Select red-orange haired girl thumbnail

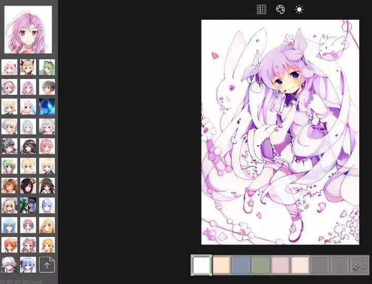pyautogui.click(x=9, y=245)
